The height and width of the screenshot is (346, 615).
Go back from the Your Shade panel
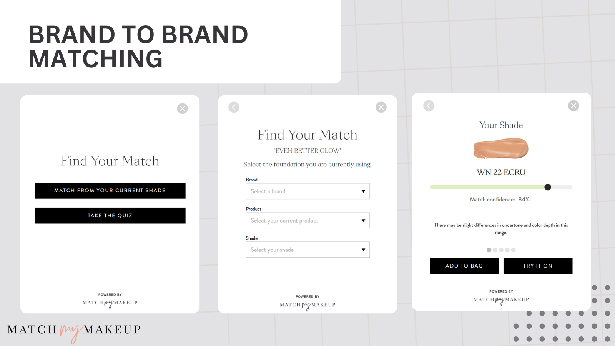pyautogui.click(x=429, y=106)
